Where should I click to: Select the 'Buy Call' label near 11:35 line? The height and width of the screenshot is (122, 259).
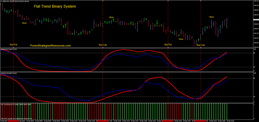tap(103, 45)
